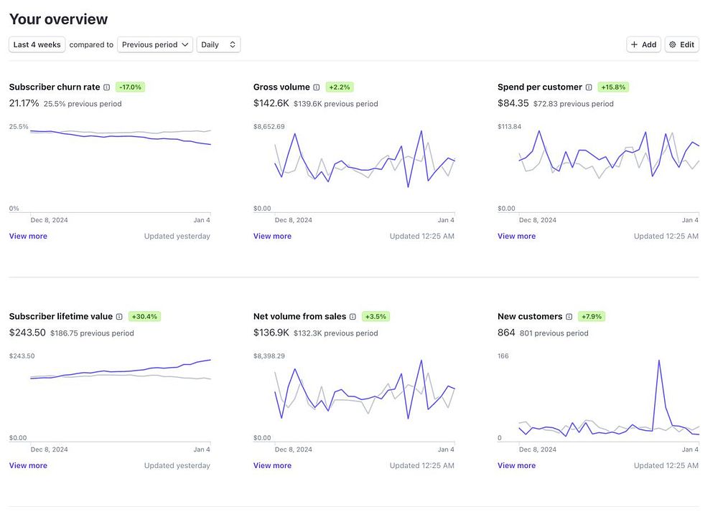The image size is (718, 524).
Task: Open the Daily granularity dropdown
Action: click(x=218, y=44)
